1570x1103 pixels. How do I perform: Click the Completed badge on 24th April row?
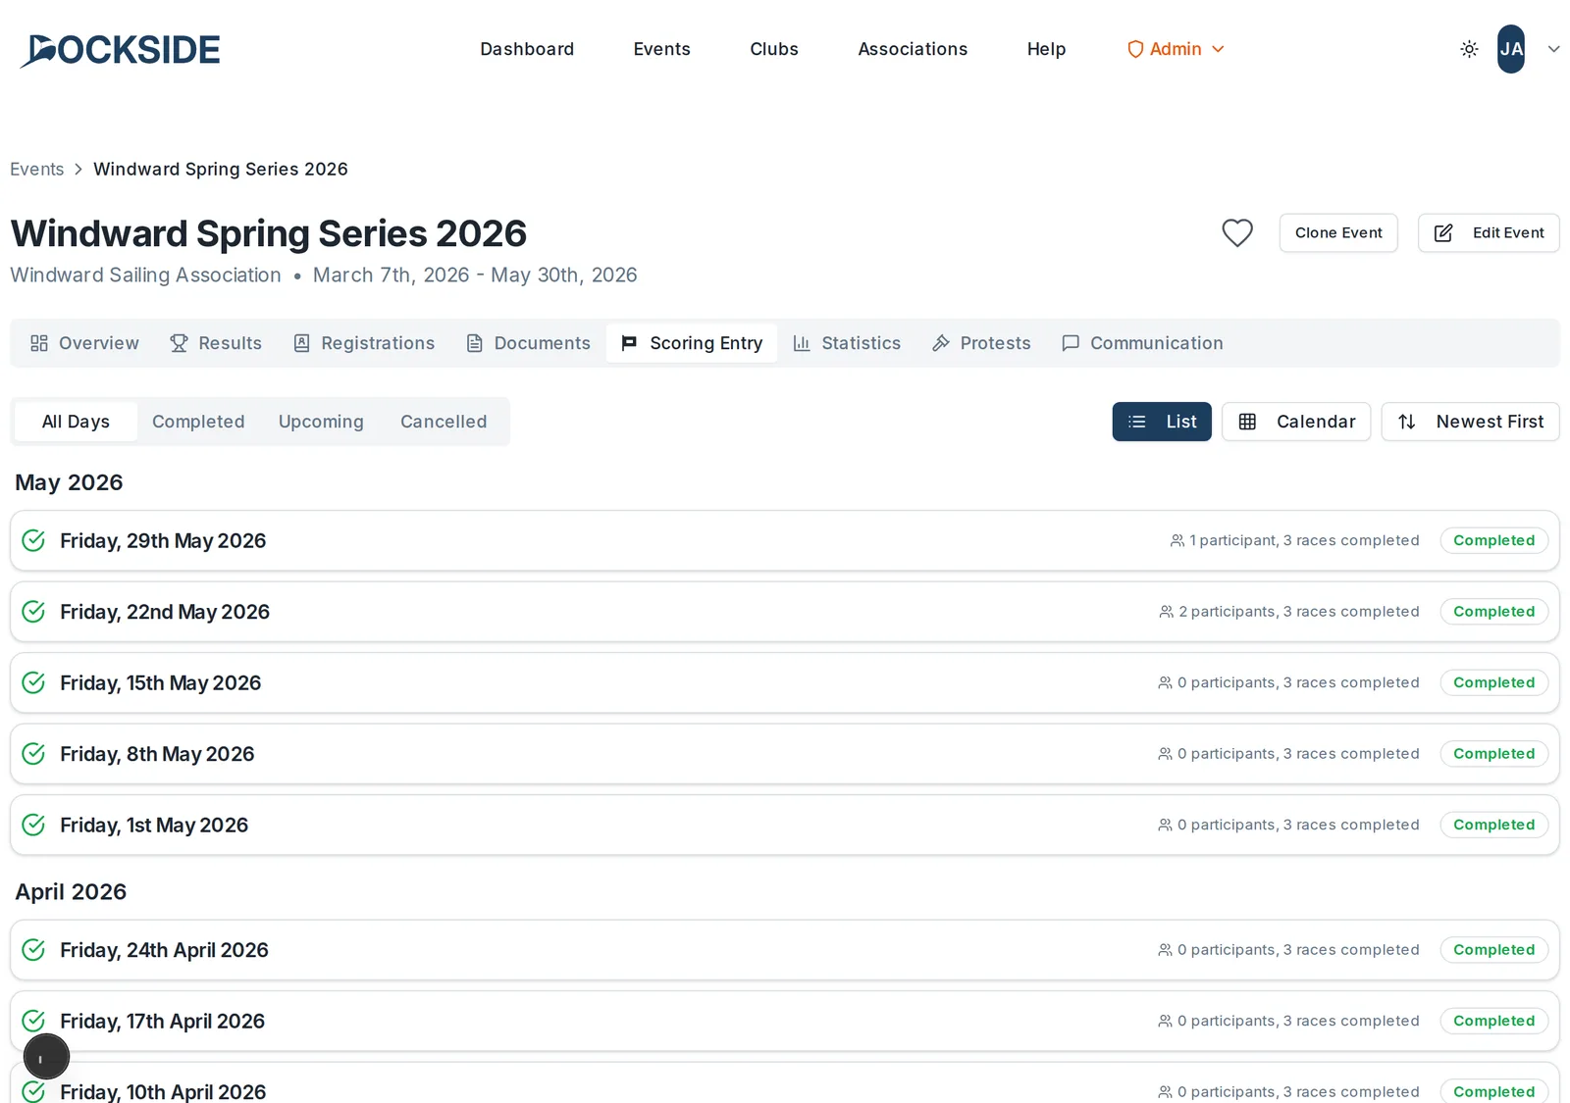pyautogui.click(x=1493, y=950)
